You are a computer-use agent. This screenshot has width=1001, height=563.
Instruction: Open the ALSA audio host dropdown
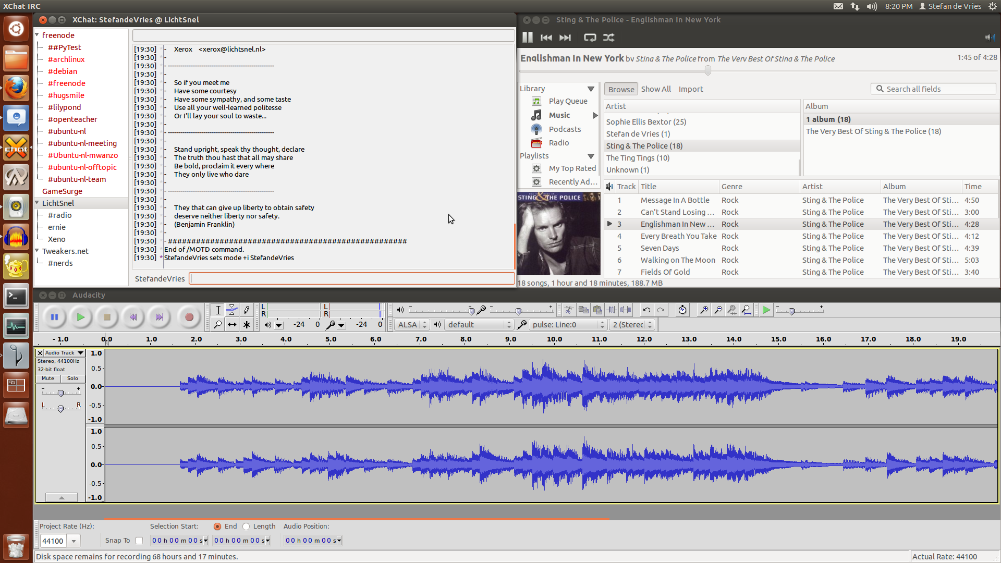point(412,325)
